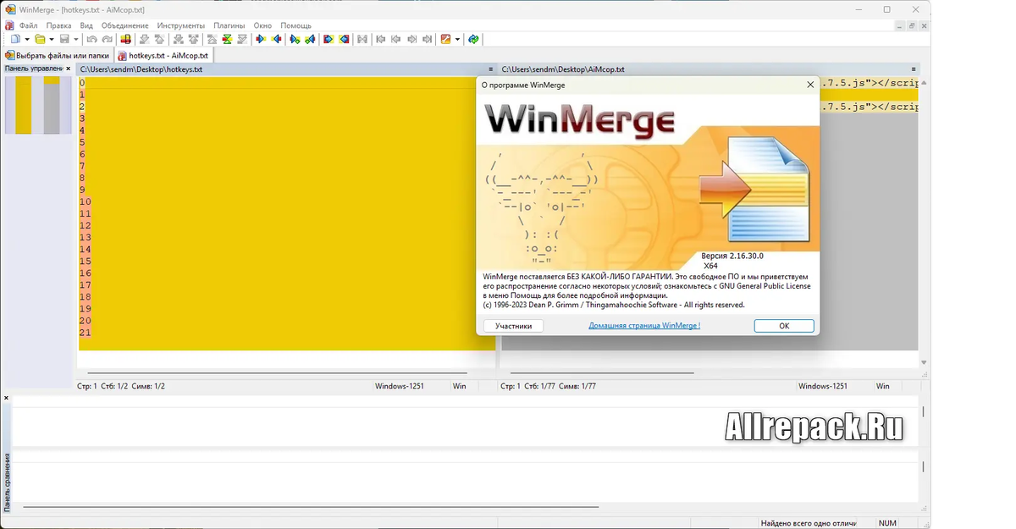Close the О программе WinMerge dialog
The image size is (1016, 529).
pyautogui.click(x=810, y=85)
